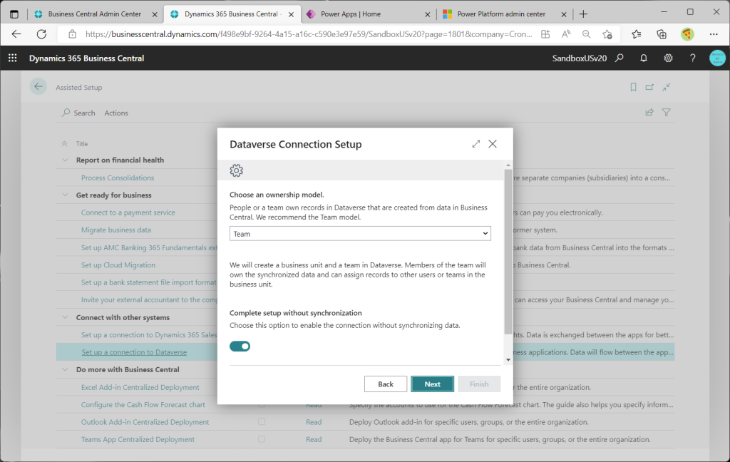730x462 pixels.
Task: Open the ownership model Team dropdown
Action: coord(360,233)
